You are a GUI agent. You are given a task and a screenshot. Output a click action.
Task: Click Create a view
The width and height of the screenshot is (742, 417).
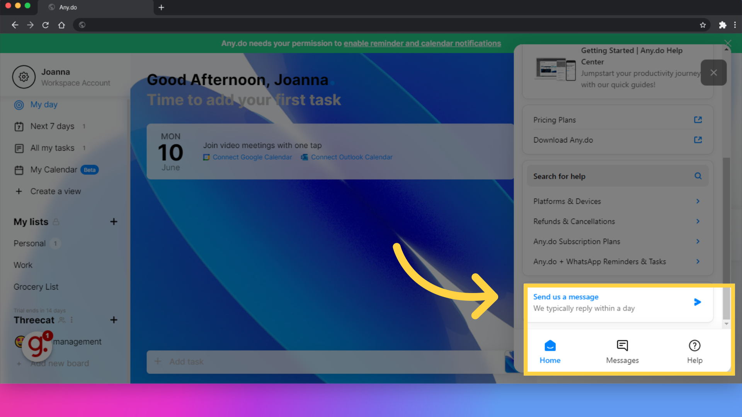[x=48, y=192]
